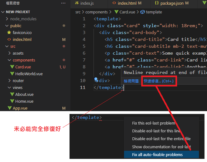
Task: Click the Vue icon beside Home.vue
Action: coord(12,101)
